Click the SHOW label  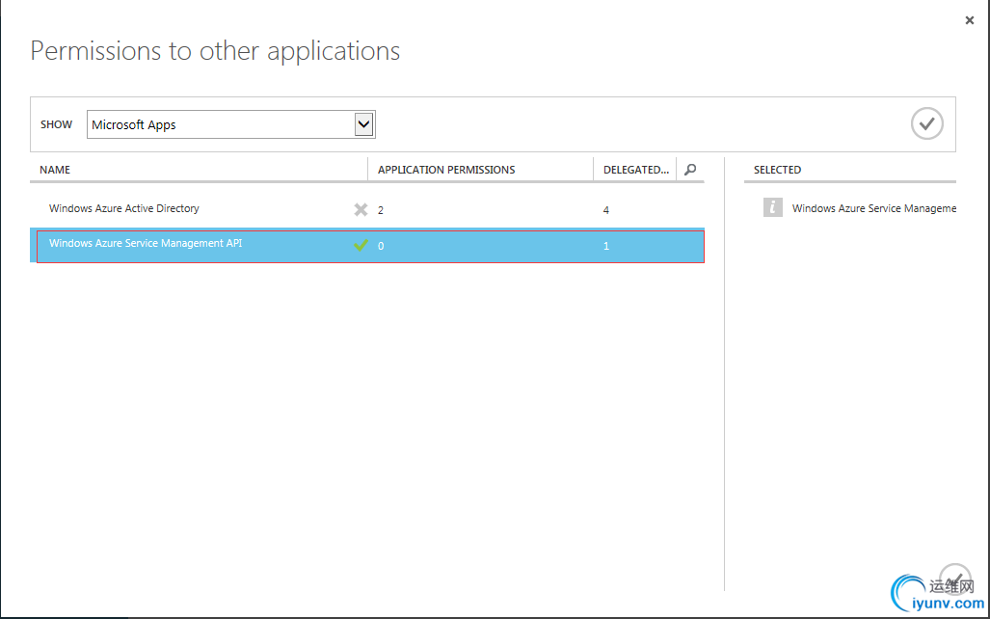pos(56,124)
